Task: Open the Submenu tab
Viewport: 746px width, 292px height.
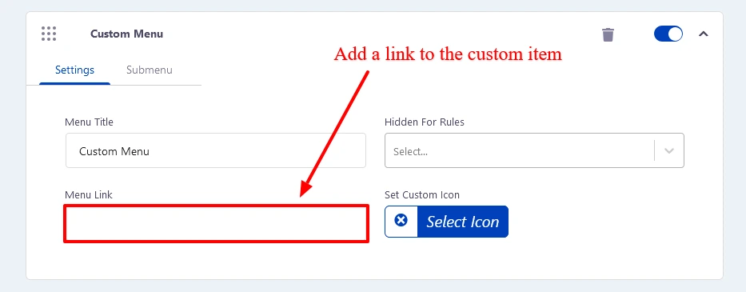Action: click(x=150, y=70)
